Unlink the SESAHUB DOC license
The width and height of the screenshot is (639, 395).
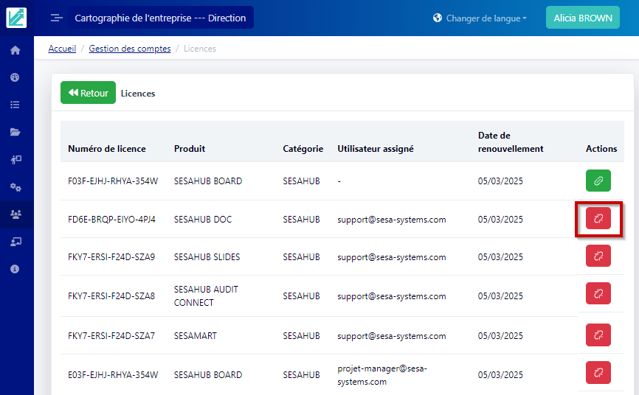tap(598, 219)
